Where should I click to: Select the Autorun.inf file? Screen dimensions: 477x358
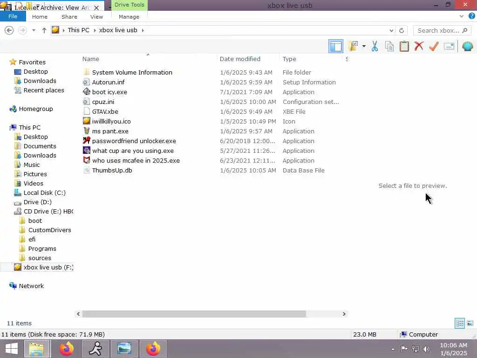coord(108,82)
